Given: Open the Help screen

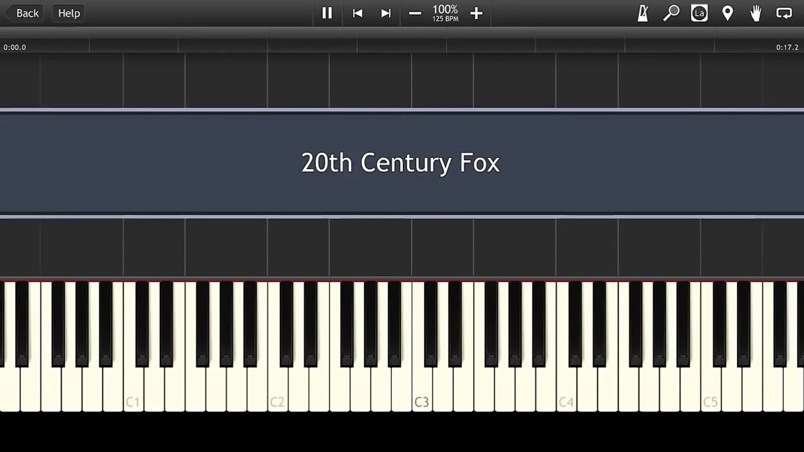Looking at the screenshot, I should (x=69, y=13).
